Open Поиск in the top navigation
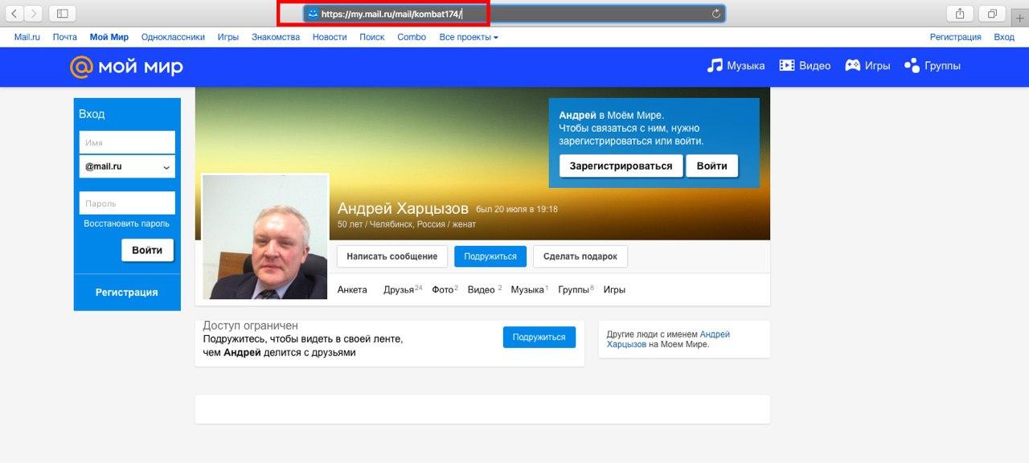Image resolution: width=1029 pixels, height=463 pixels. [372, 37]
